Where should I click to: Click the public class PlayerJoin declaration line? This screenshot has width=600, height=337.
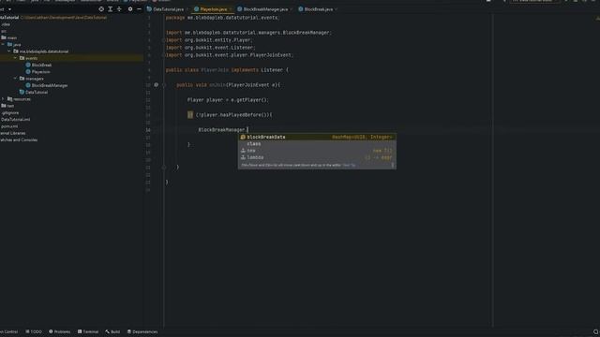[227, 70]
